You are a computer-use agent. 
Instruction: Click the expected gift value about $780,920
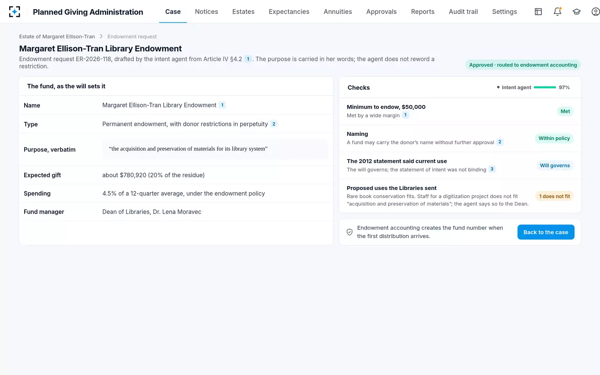[153, 175]
